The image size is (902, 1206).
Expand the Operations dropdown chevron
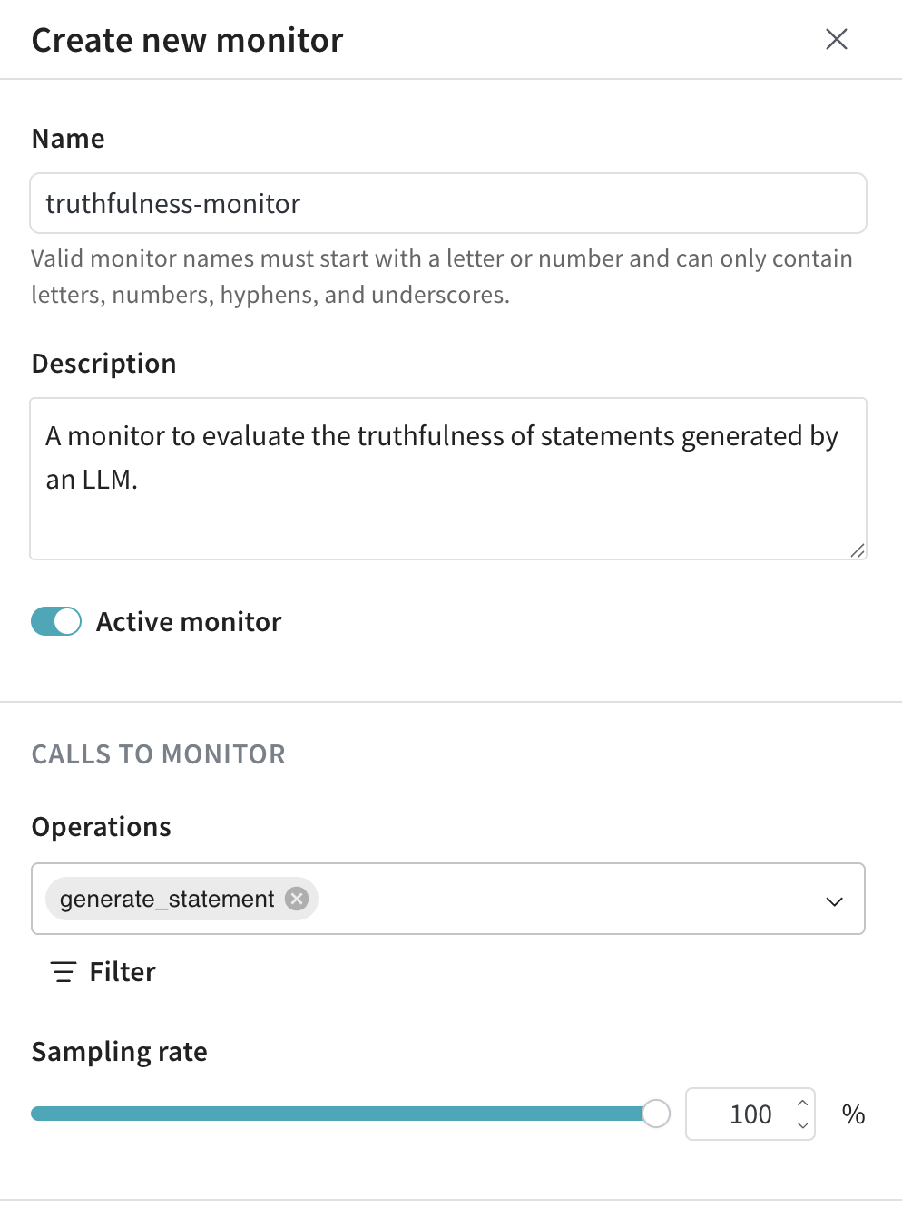[835, 900]
